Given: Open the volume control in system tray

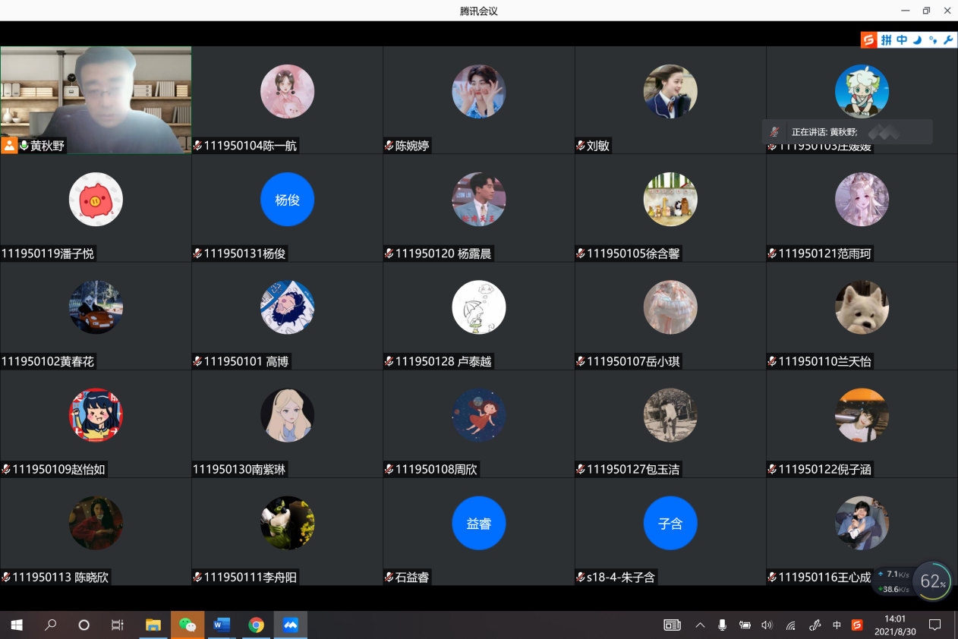Looking at the screenshot, I should point(767,625).
